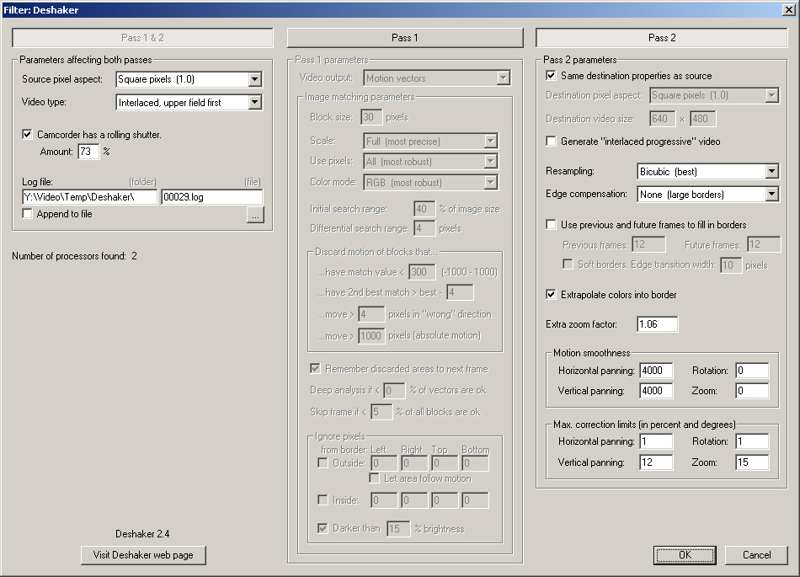Browse for log file with ellipsis button
Image resolution: width=800 pixels, height=577 pixels.
click(x=255, y=215)
